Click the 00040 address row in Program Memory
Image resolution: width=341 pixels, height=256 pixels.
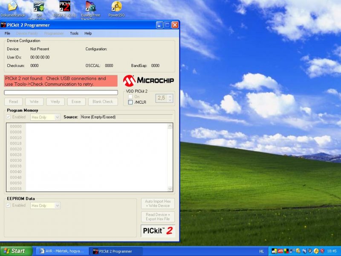tap(16, 172)
